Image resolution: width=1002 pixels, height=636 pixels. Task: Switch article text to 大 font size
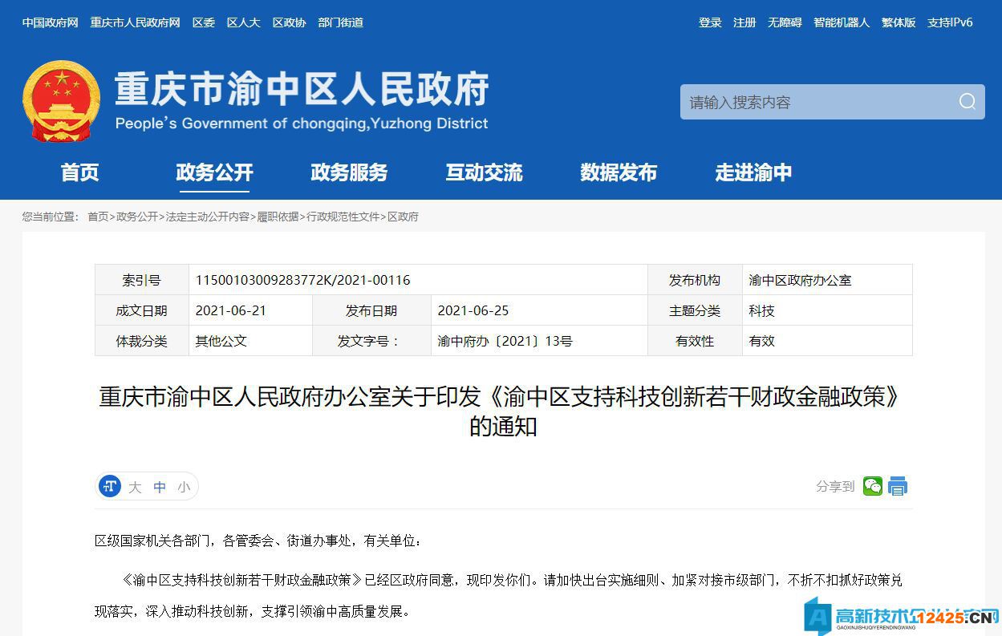click(135, 486)
